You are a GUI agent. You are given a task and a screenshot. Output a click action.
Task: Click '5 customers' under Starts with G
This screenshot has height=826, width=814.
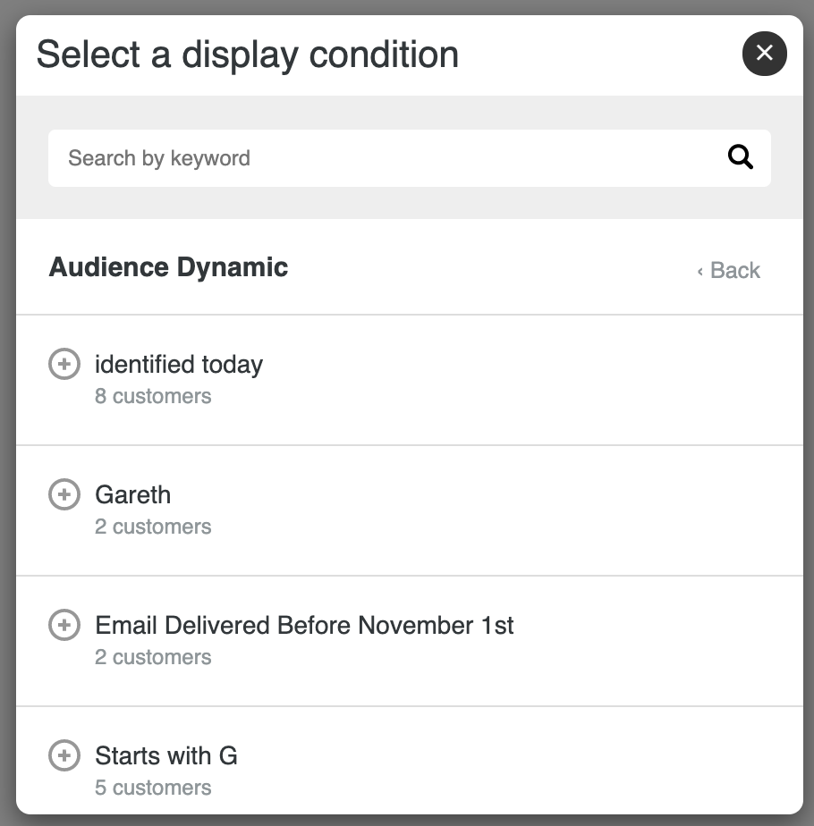153,788
